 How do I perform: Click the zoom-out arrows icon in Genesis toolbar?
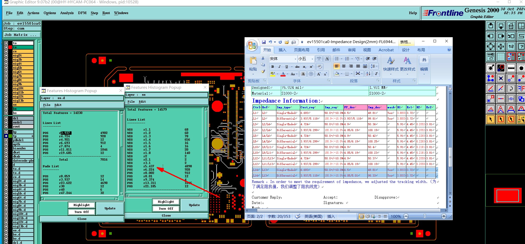501,46
